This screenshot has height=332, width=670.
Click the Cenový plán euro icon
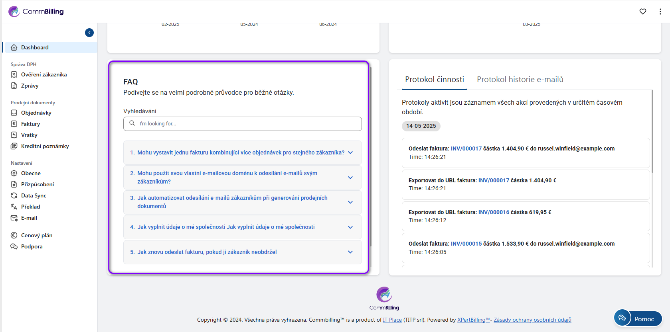[x=14, y=235]
